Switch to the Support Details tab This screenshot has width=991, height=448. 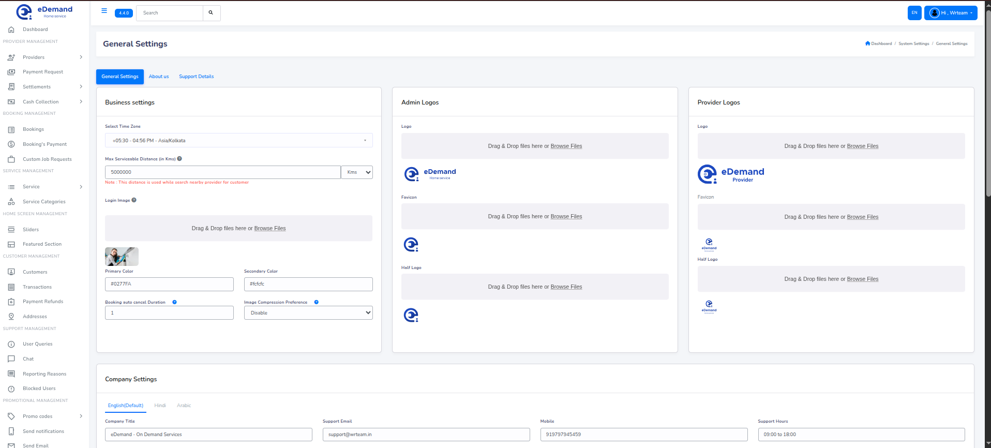point(196,77)
